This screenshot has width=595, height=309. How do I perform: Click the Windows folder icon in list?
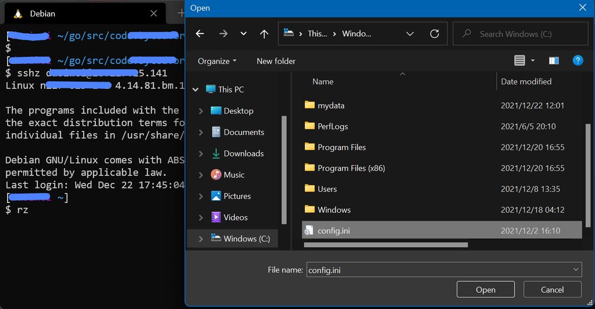310,209
